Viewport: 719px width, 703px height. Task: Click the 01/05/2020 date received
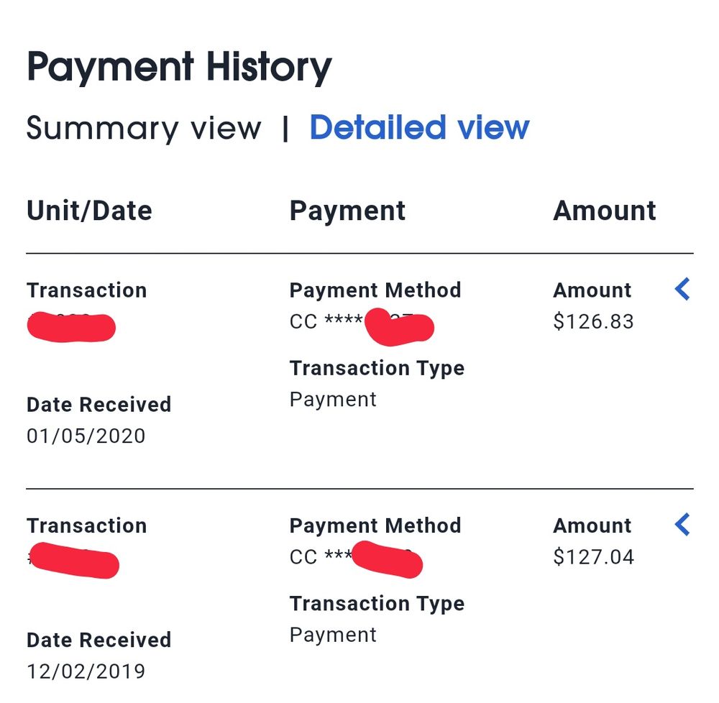[x=86, y=436]
